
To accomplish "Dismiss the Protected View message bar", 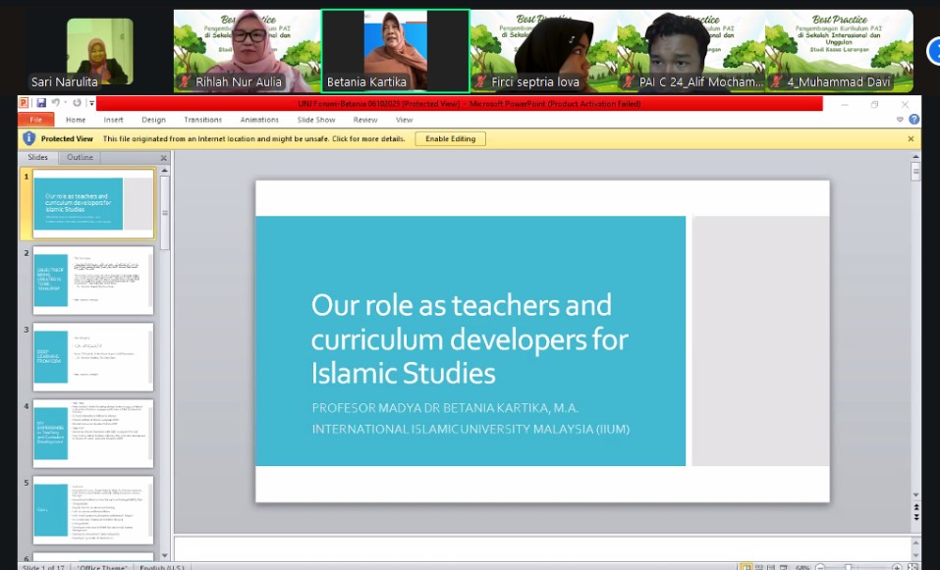I will pos(911,139).
